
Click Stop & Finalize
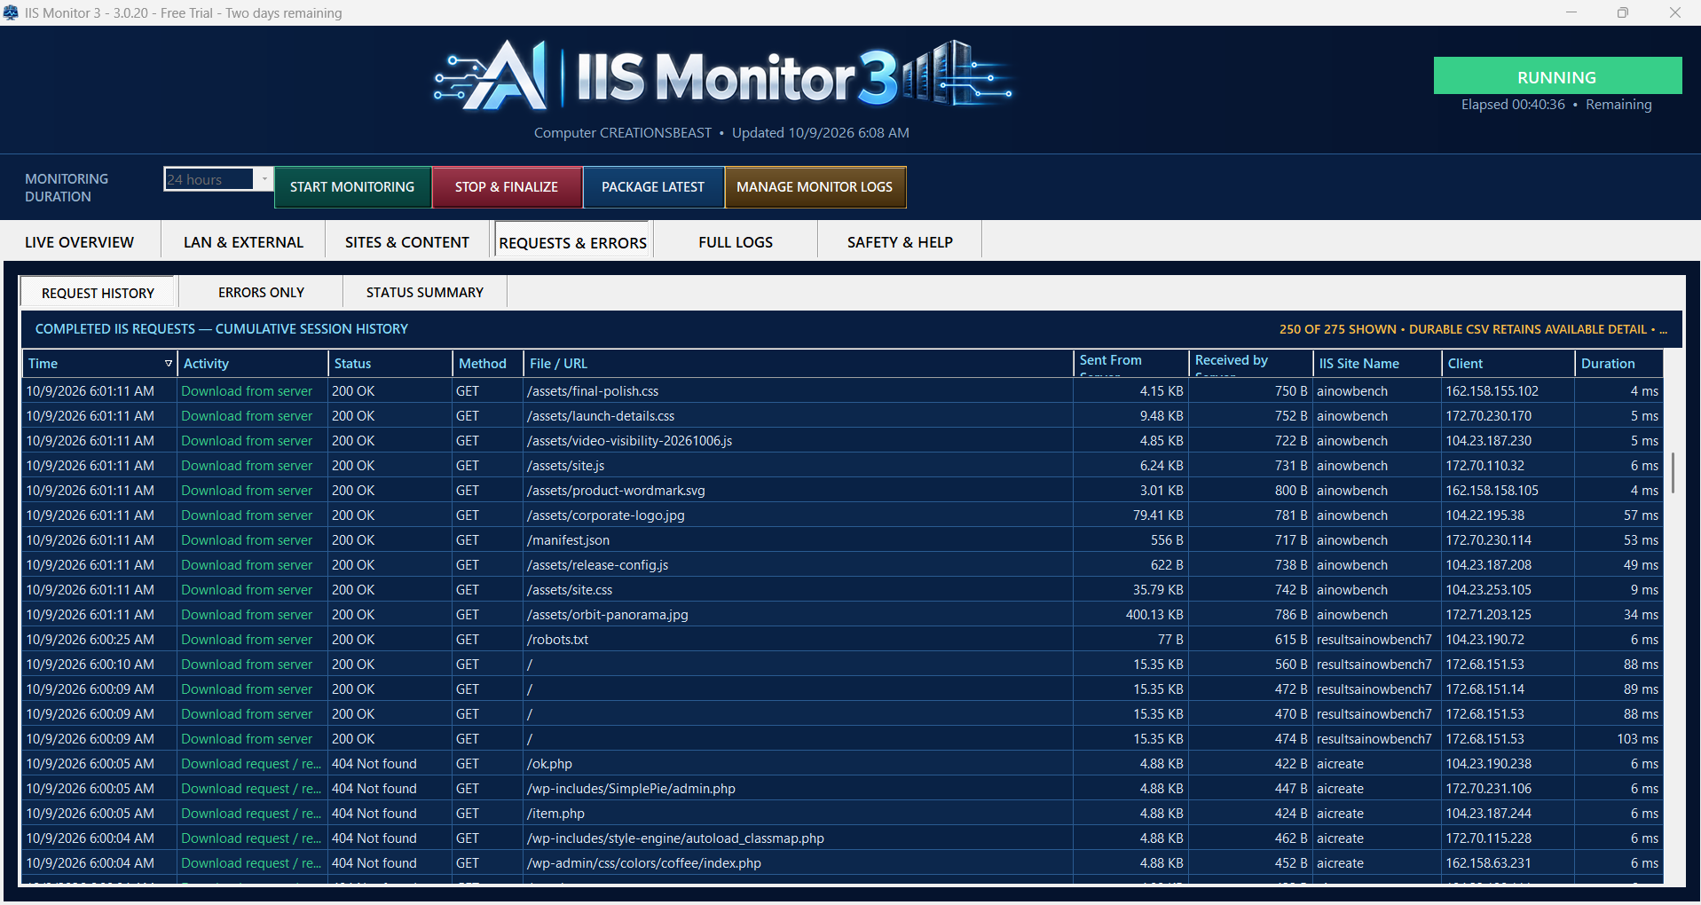coord(507,187)
